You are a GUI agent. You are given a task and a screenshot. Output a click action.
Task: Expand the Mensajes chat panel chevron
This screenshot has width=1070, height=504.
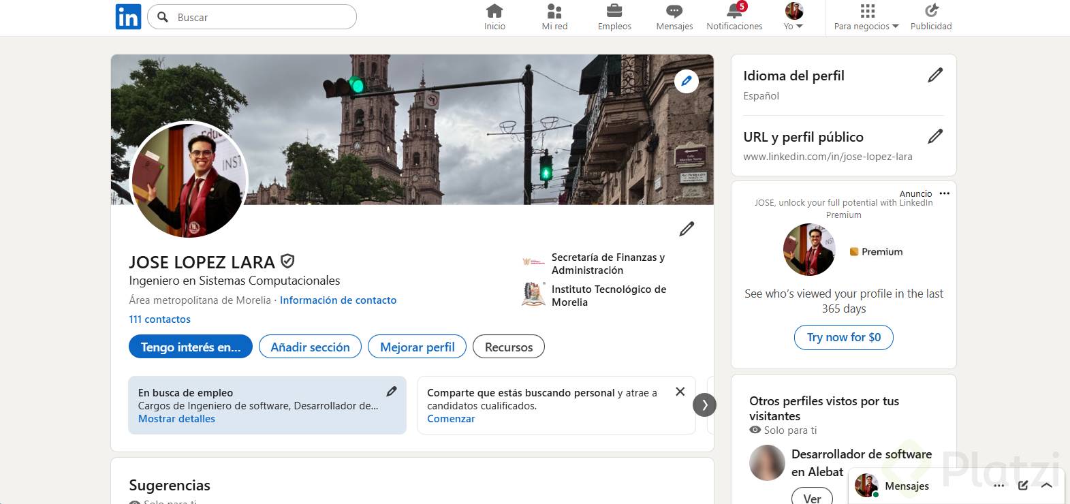coord(1047,486)
